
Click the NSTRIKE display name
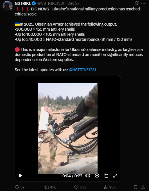[23, 3]
